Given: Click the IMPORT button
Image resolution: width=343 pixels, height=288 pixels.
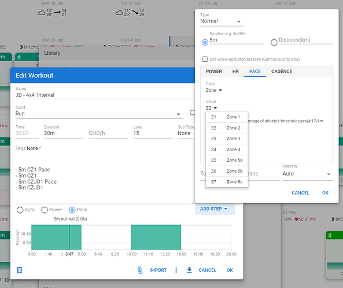Looking at the screenshot, I should [158, 270].
